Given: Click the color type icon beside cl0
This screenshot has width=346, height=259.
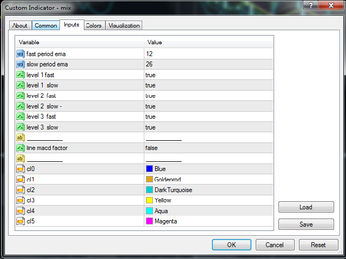Looking at the screenshot, I should click(21, 169).
